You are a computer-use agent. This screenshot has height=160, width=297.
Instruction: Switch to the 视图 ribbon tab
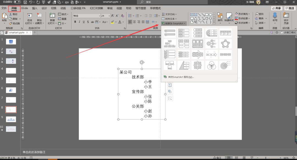pos(119,8)
